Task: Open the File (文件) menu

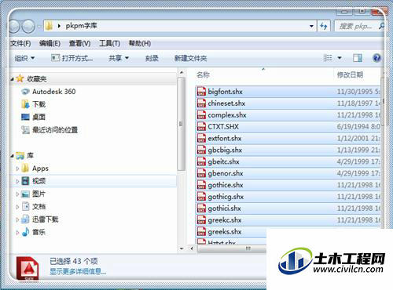Action: coord(20,43)
